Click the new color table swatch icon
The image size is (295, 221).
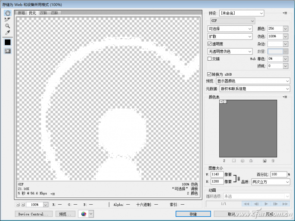point(264,160)
